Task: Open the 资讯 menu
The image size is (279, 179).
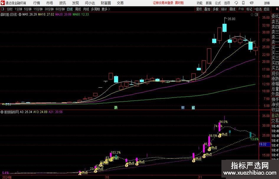Action: [x=63, y=3]
